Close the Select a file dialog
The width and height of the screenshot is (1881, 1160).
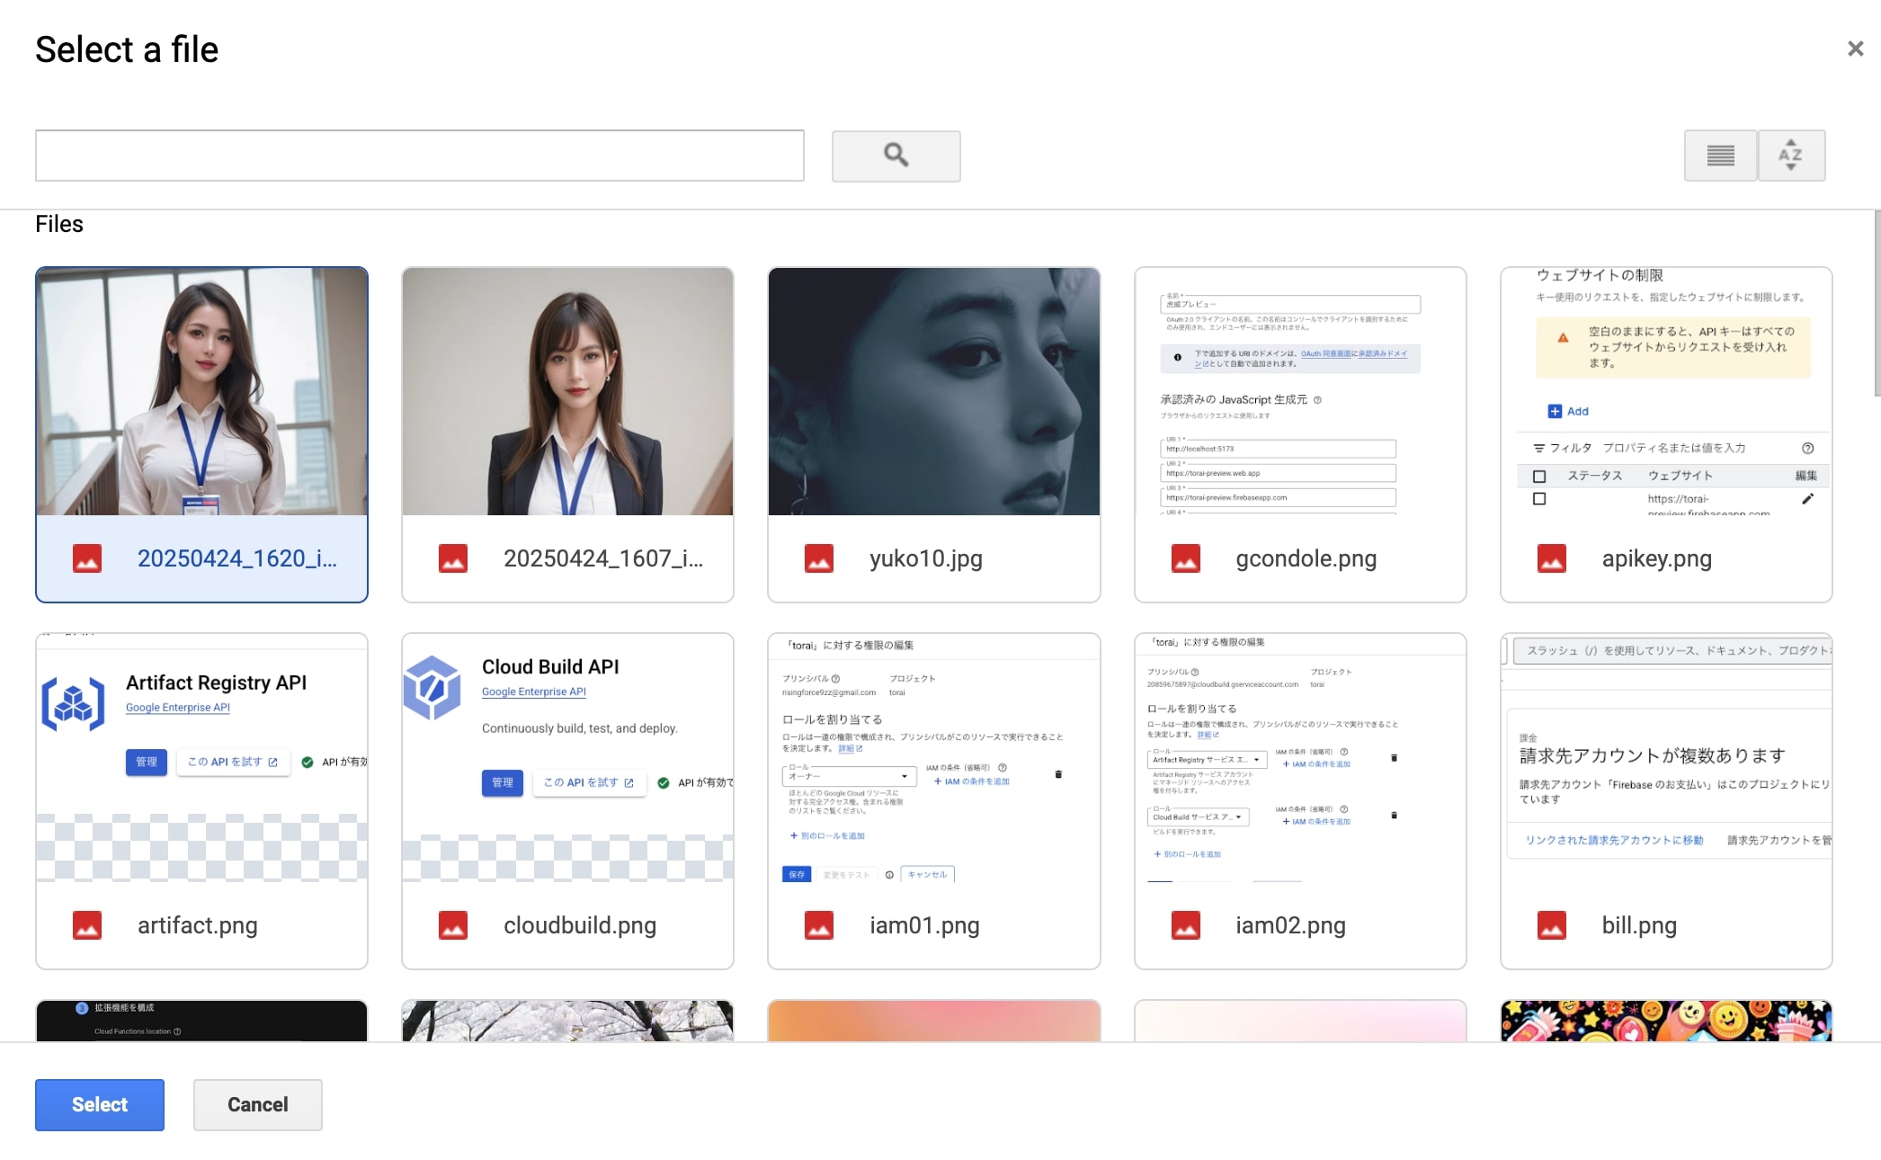click(1855, 49)
